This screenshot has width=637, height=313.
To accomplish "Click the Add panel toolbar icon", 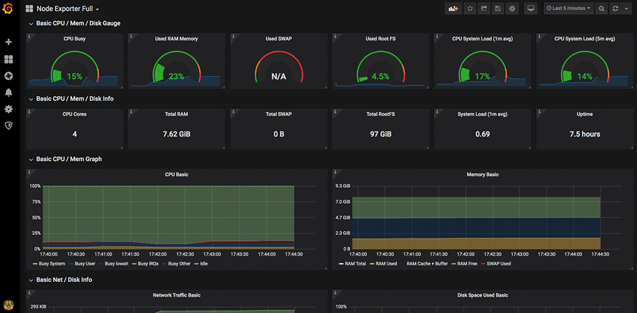I will click(454, 9).
